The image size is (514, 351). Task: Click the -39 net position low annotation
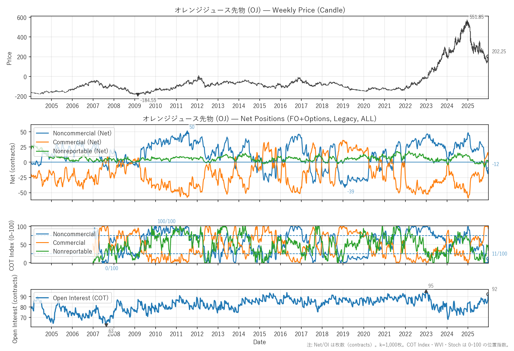[x=351, y=192]
